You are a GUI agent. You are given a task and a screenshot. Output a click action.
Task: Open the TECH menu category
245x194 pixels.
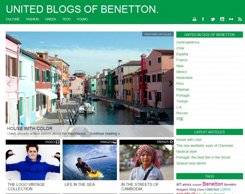pyautogui.click(x=66, y=19)
